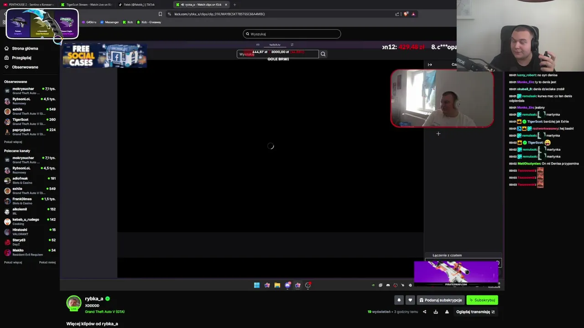The width and height of the screenshot is (584, 328).
Task: Open FrankDimes channel in sidebar
Action: (x=30, y=201)
